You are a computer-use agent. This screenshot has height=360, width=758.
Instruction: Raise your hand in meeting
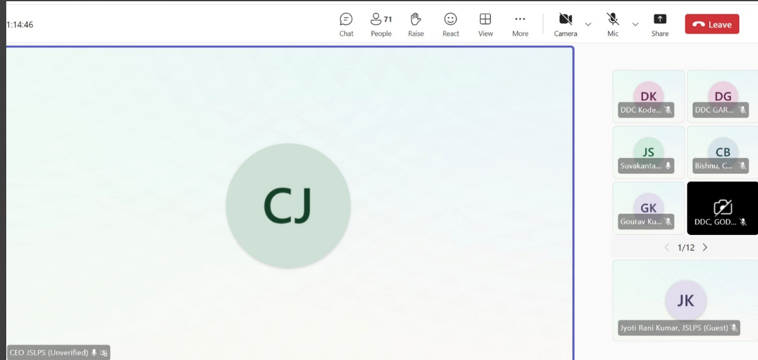(x=416, y=24)
